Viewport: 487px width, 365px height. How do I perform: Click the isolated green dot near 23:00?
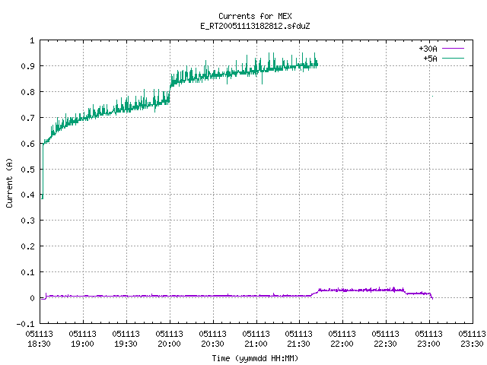(432, 97)
